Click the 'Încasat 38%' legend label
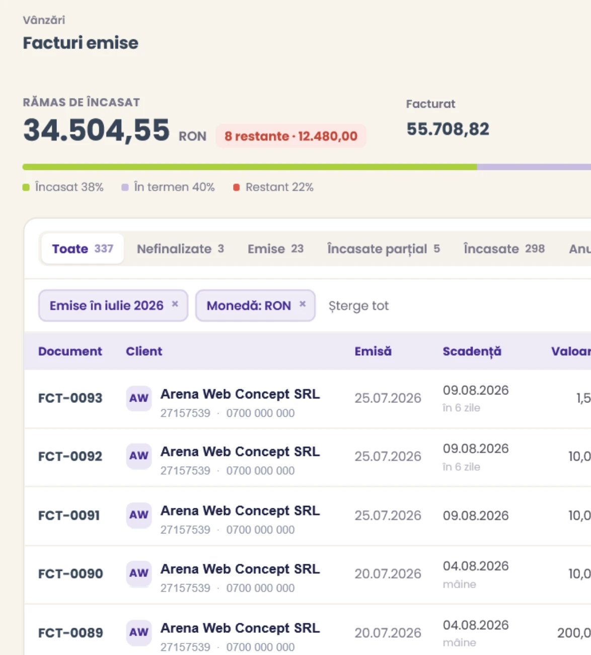This screenshot has width=591, height=655. point(69,187)
